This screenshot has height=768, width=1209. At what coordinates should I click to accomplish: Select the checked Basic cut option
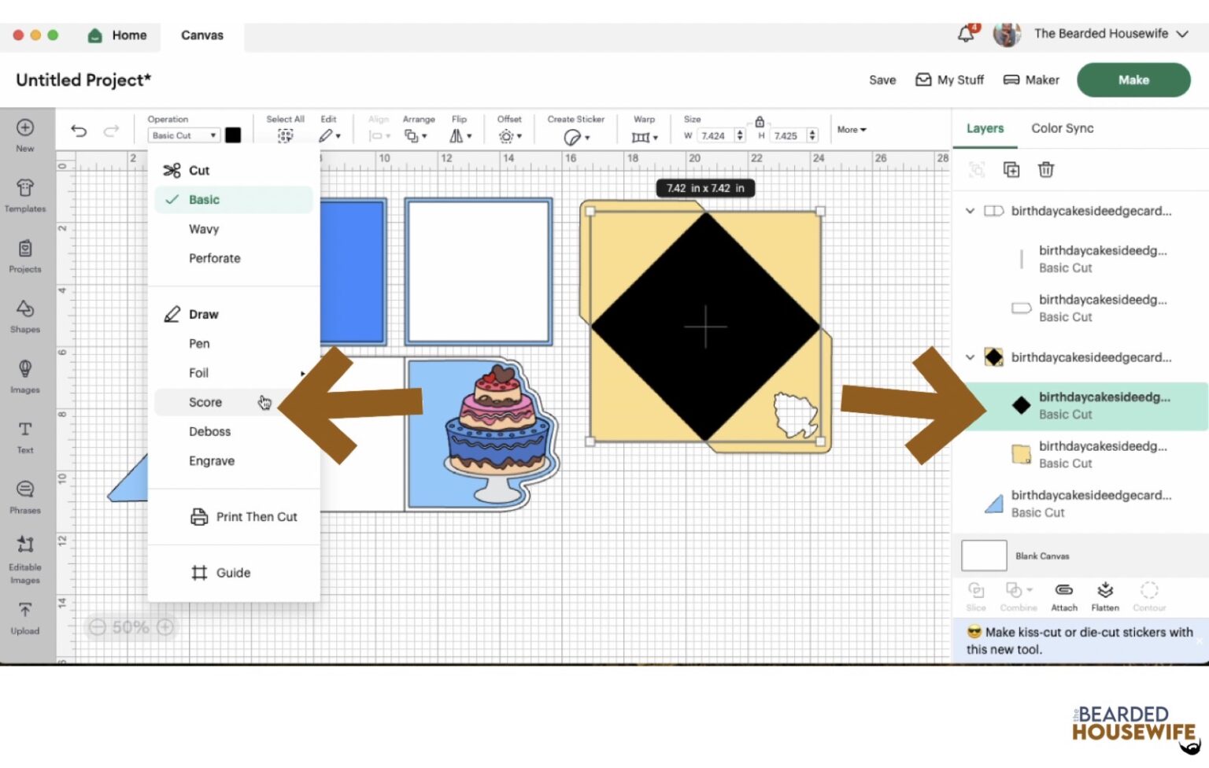click(204, 200)
